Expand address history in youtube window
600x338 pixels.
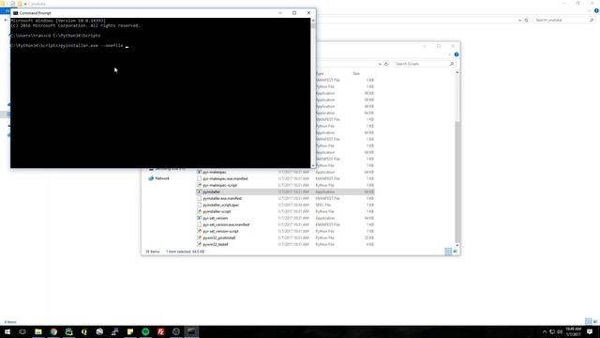pos(519,20)
